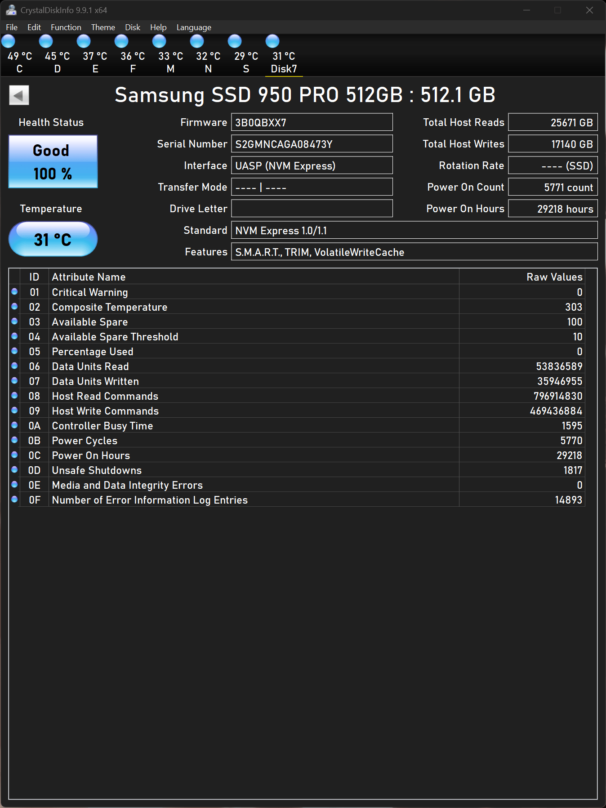
Task: Click the empty Drive Letter field
Action: pos(312,209)
